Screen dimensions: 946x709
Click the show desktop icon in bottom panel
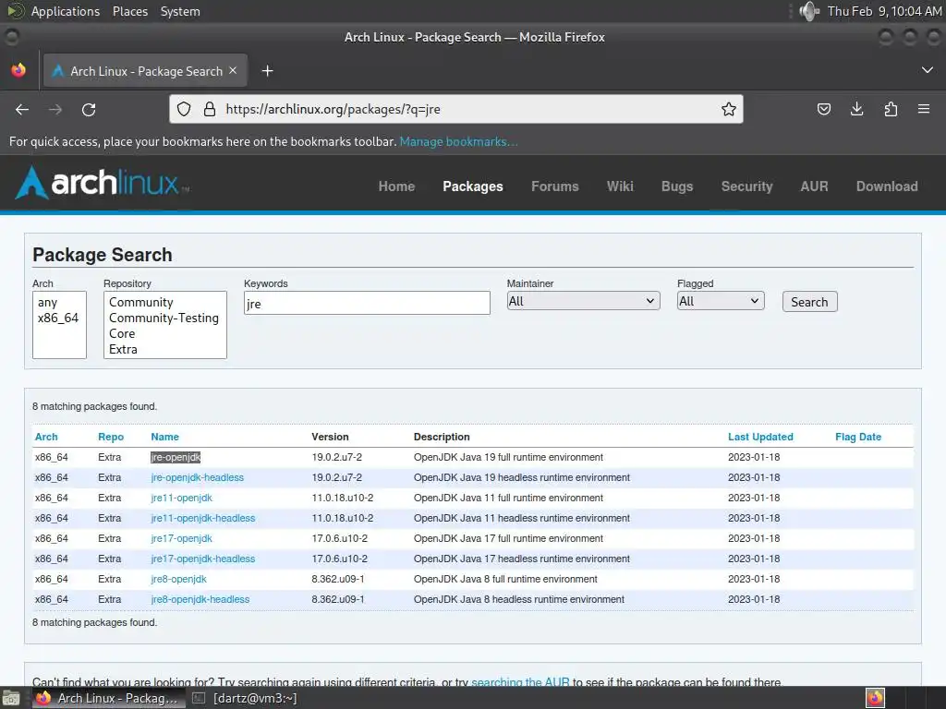(x=10, y=698)
